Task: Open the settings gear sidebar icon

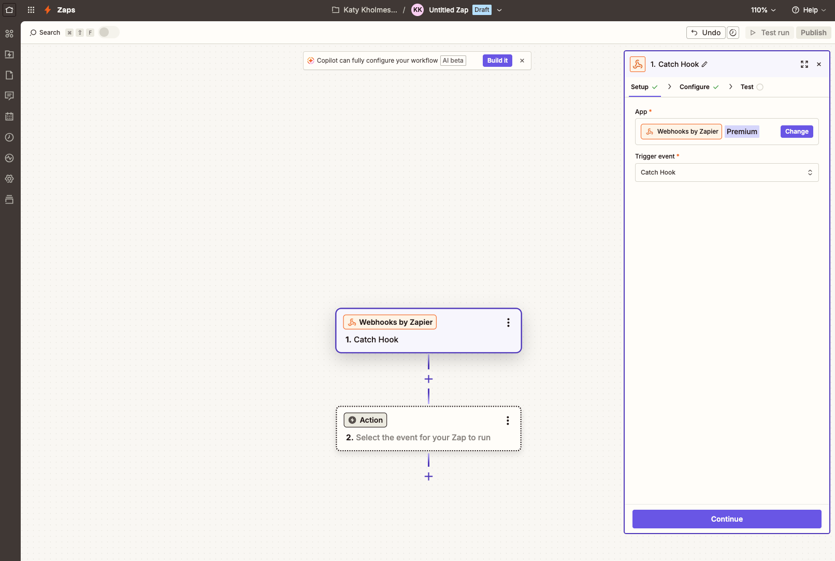Action: pos(9,179)
